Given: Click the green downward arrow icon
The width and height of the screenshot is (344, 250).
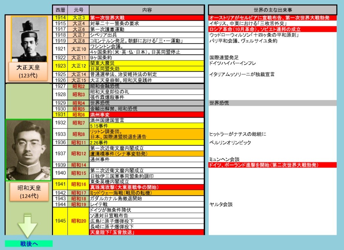Looking at the screenshot, I should [28, 226].
